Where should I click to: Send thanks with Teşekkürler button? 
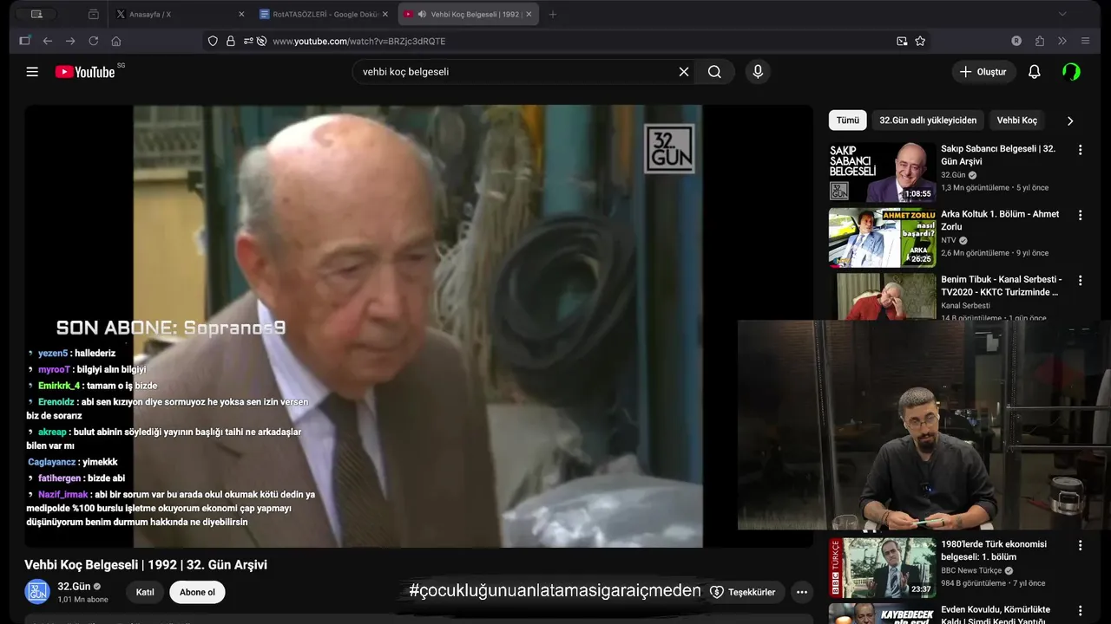tap(742, 593)
